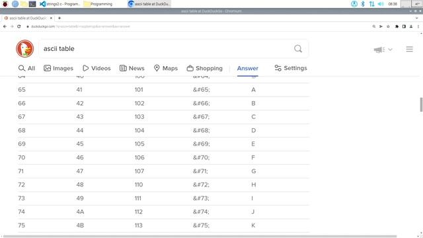The height and width of the screenshot is (238, 423).
Task: Switch to the All results tab
Action: pos(26,68)
